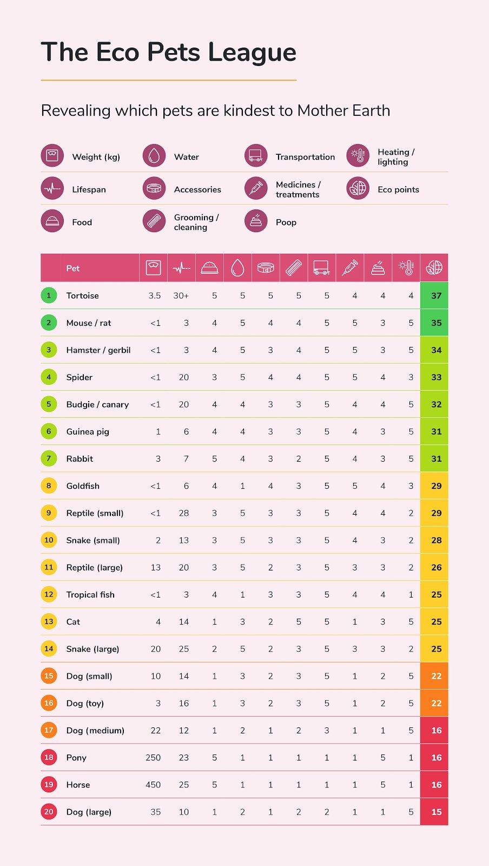Click the eco points column header icon
The image size is (489, 866).
coord(434,268)
